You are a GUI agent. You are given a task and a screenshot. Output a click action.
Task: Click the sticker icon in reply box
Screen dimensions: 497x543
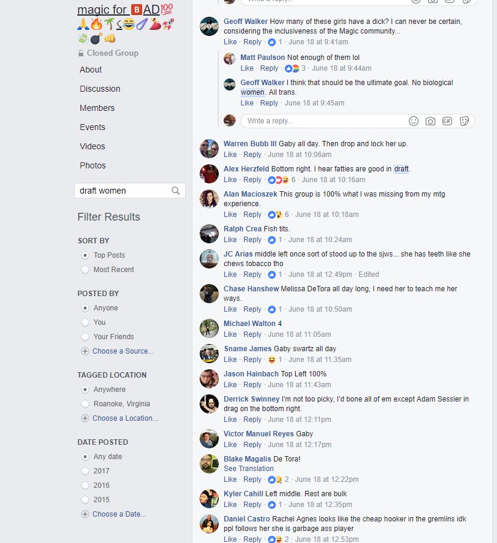464,121
